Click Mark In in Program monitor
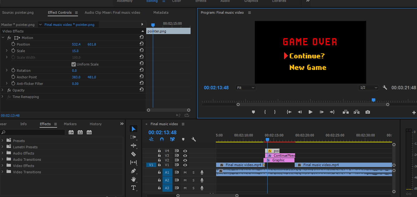Image resolution: width=417 pixels, height=197 pixels. [265, 112]
